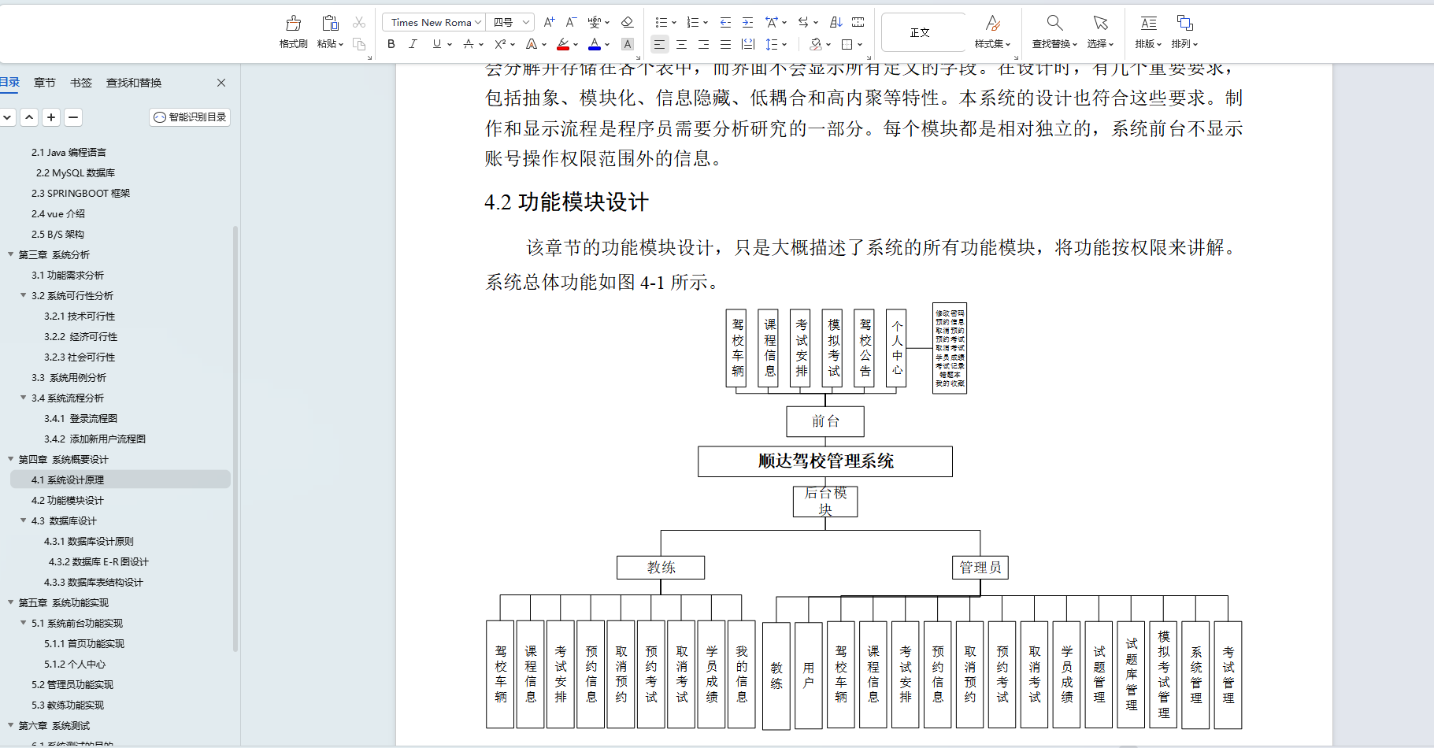Click the 顺达驾校管理系统 diagram box

825,461
